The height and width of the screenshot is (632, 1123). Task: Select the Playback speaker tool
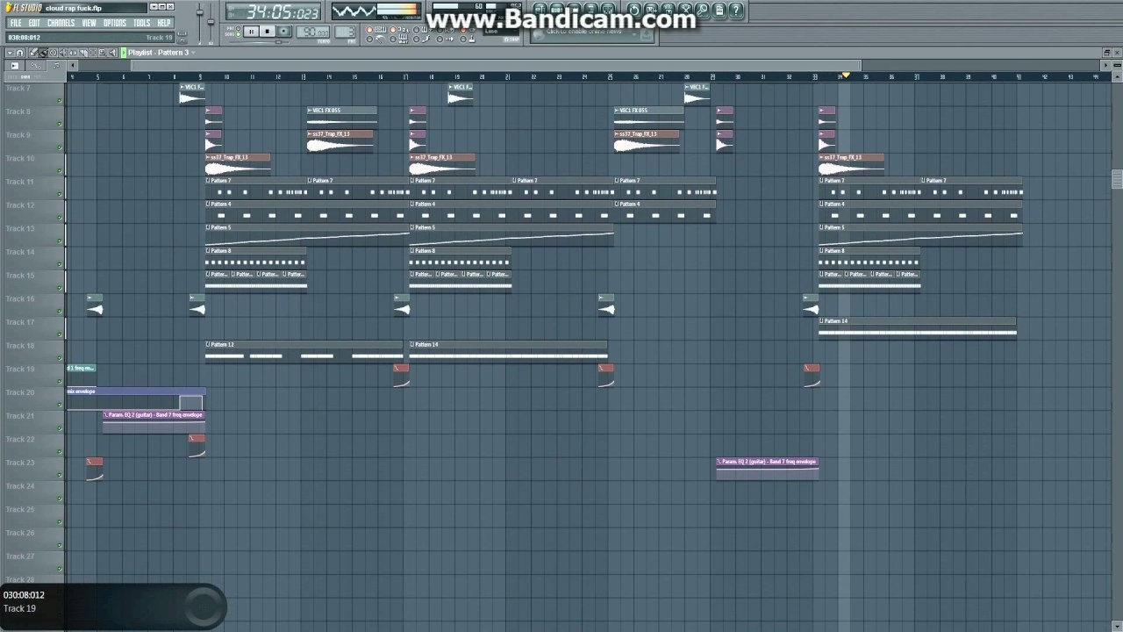pos(112,53)
